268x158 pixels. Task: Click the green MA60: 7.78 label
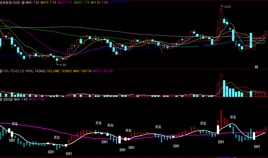(x=81, y=3)
